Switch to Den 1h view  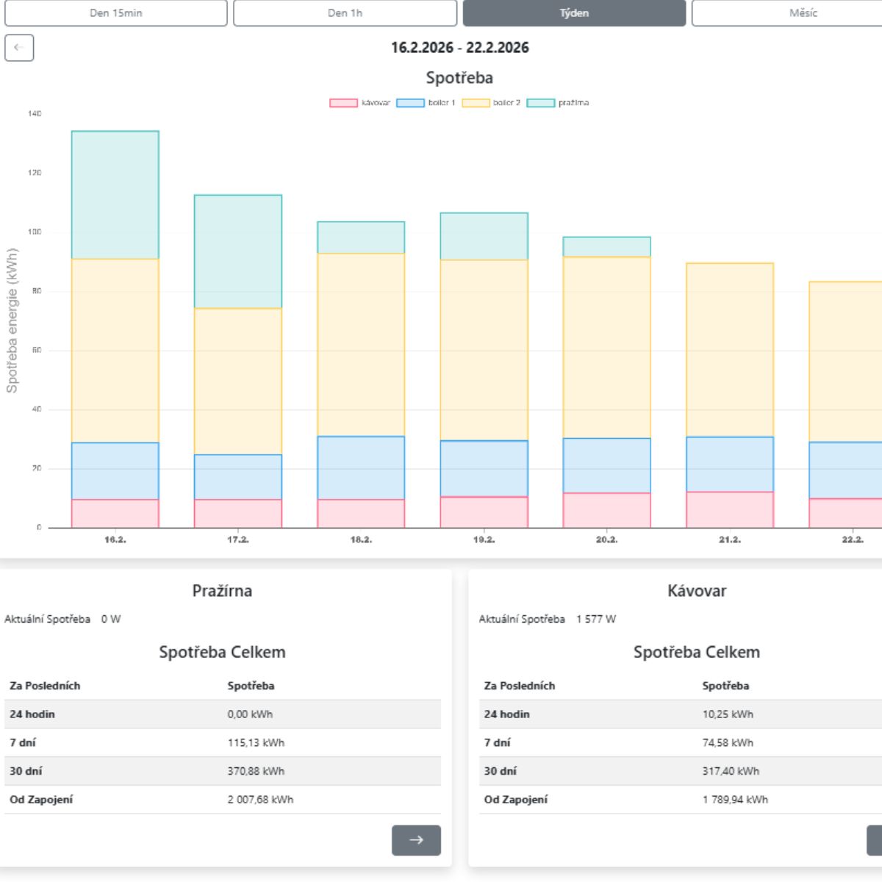(345, 13)
